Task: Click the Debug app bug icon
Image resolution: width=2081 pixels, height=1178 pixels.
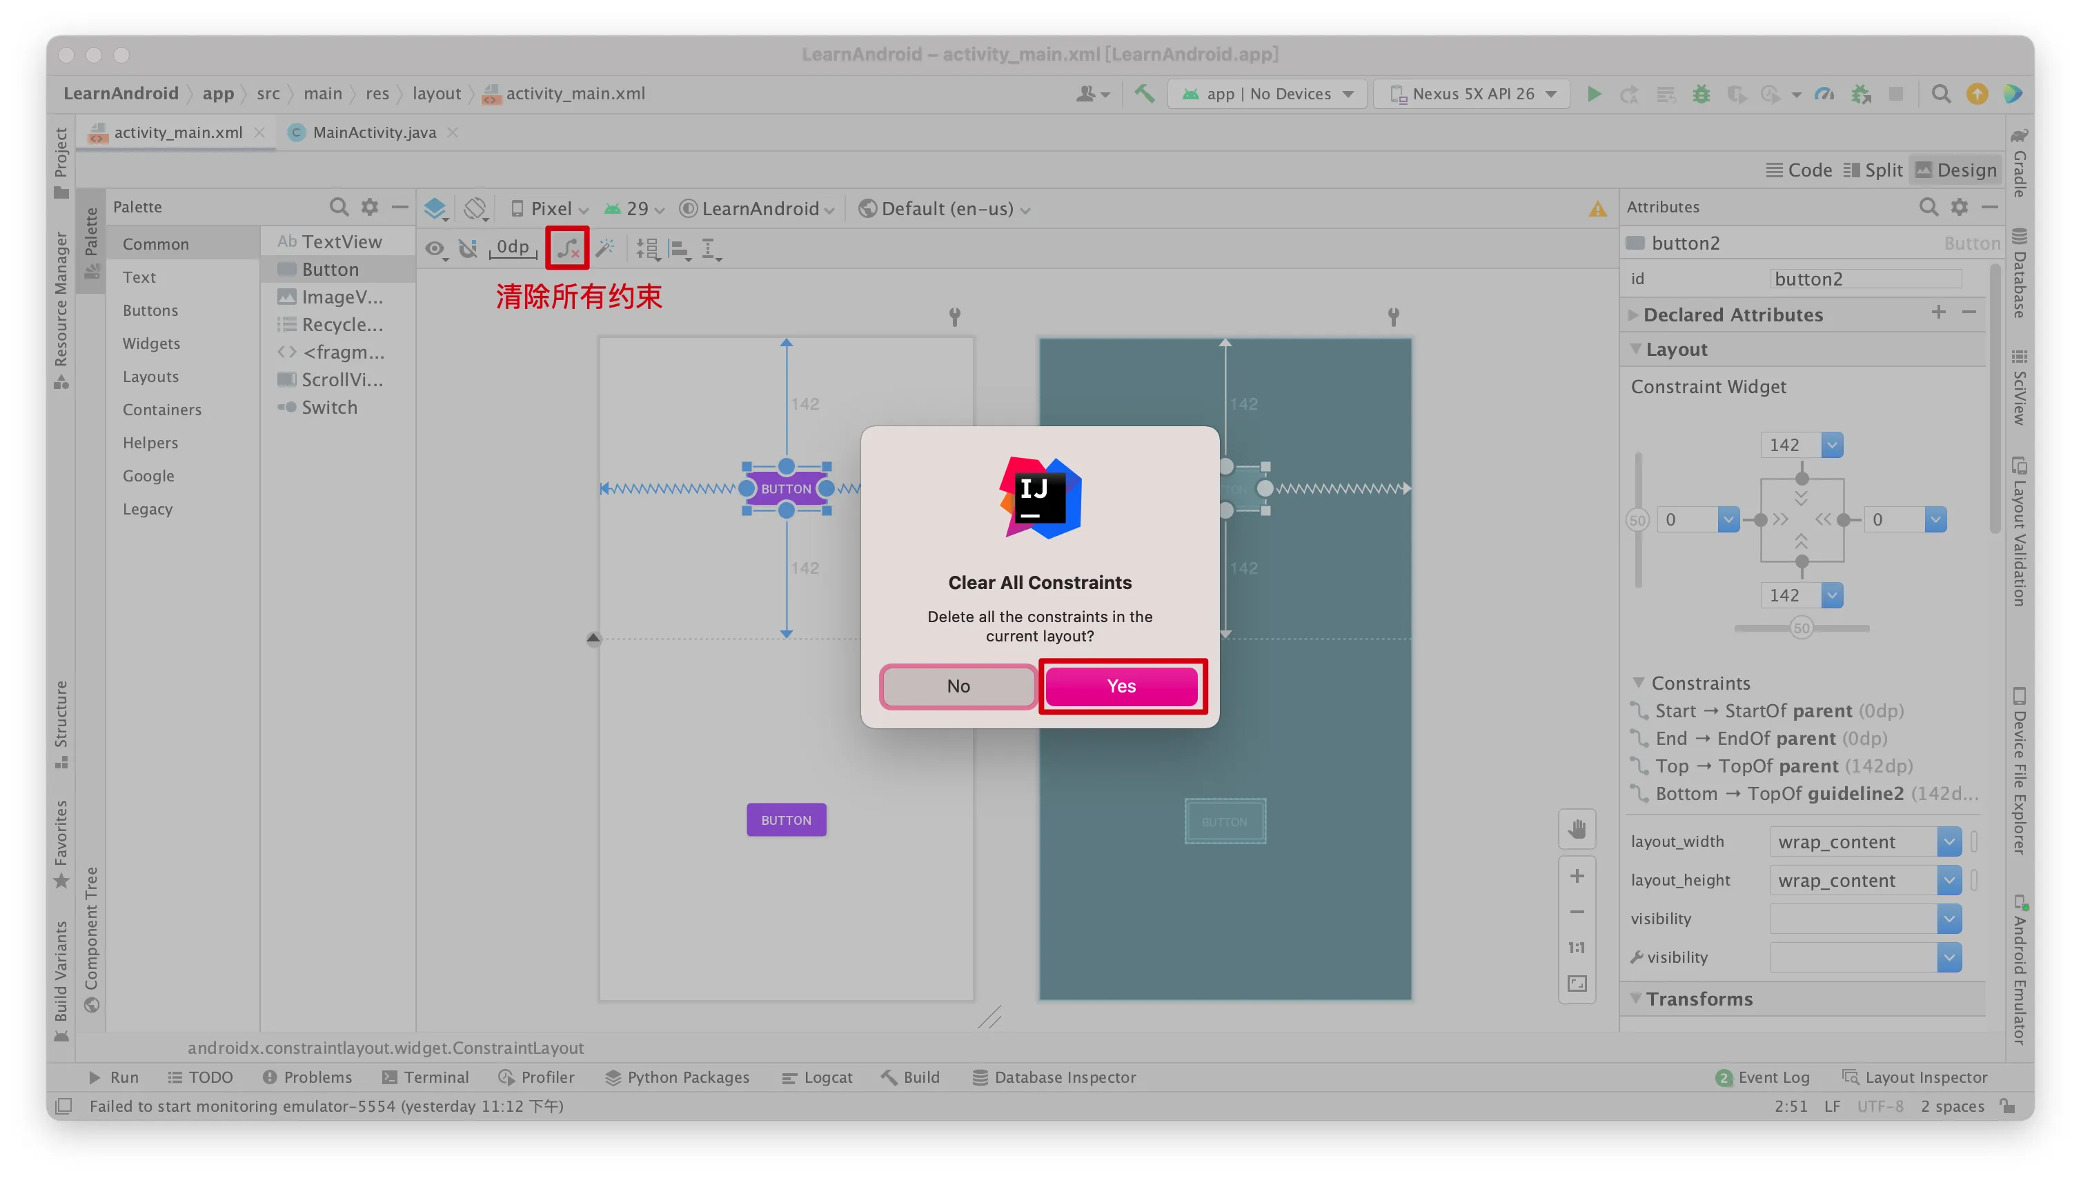Action: point(1701,94)
